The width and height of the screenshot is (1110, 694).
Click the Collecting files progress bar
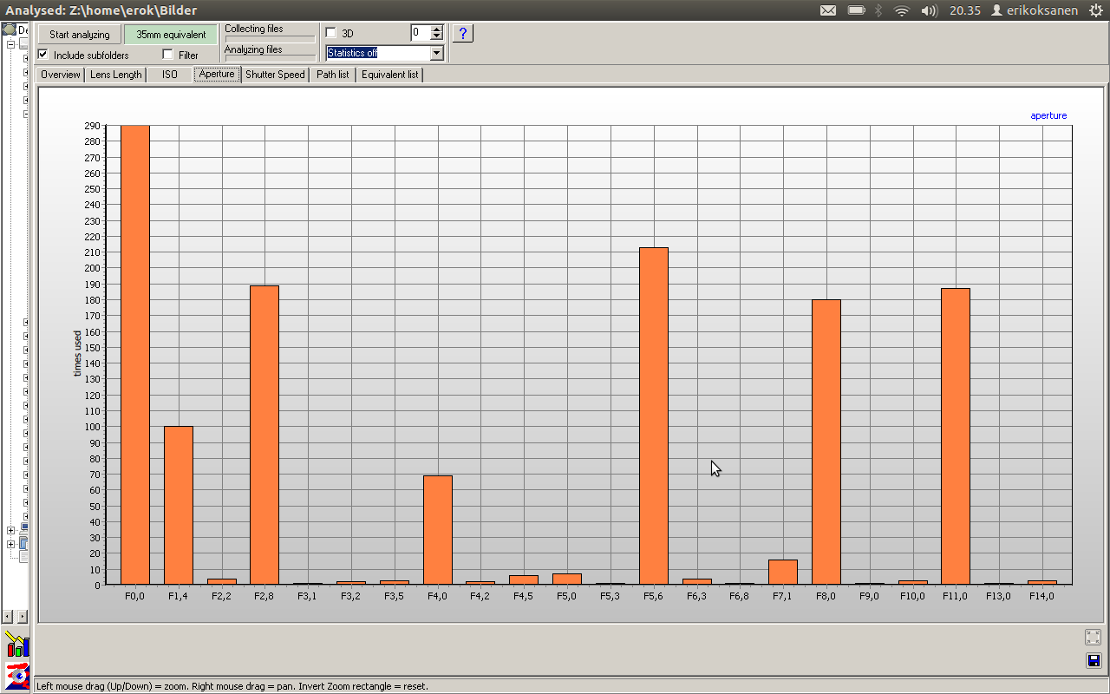tap(270, 39)
